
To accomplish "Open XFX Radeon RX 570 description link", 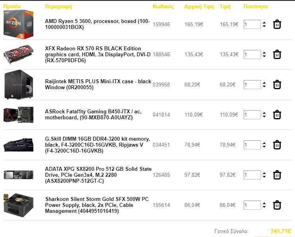I will point(98,54).
